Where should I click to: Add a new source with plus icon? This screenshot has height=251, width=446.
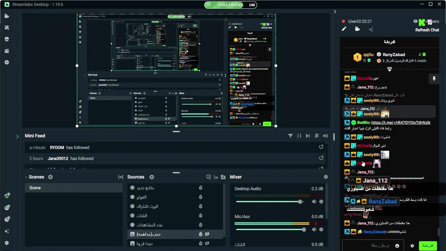coord(152,177)
